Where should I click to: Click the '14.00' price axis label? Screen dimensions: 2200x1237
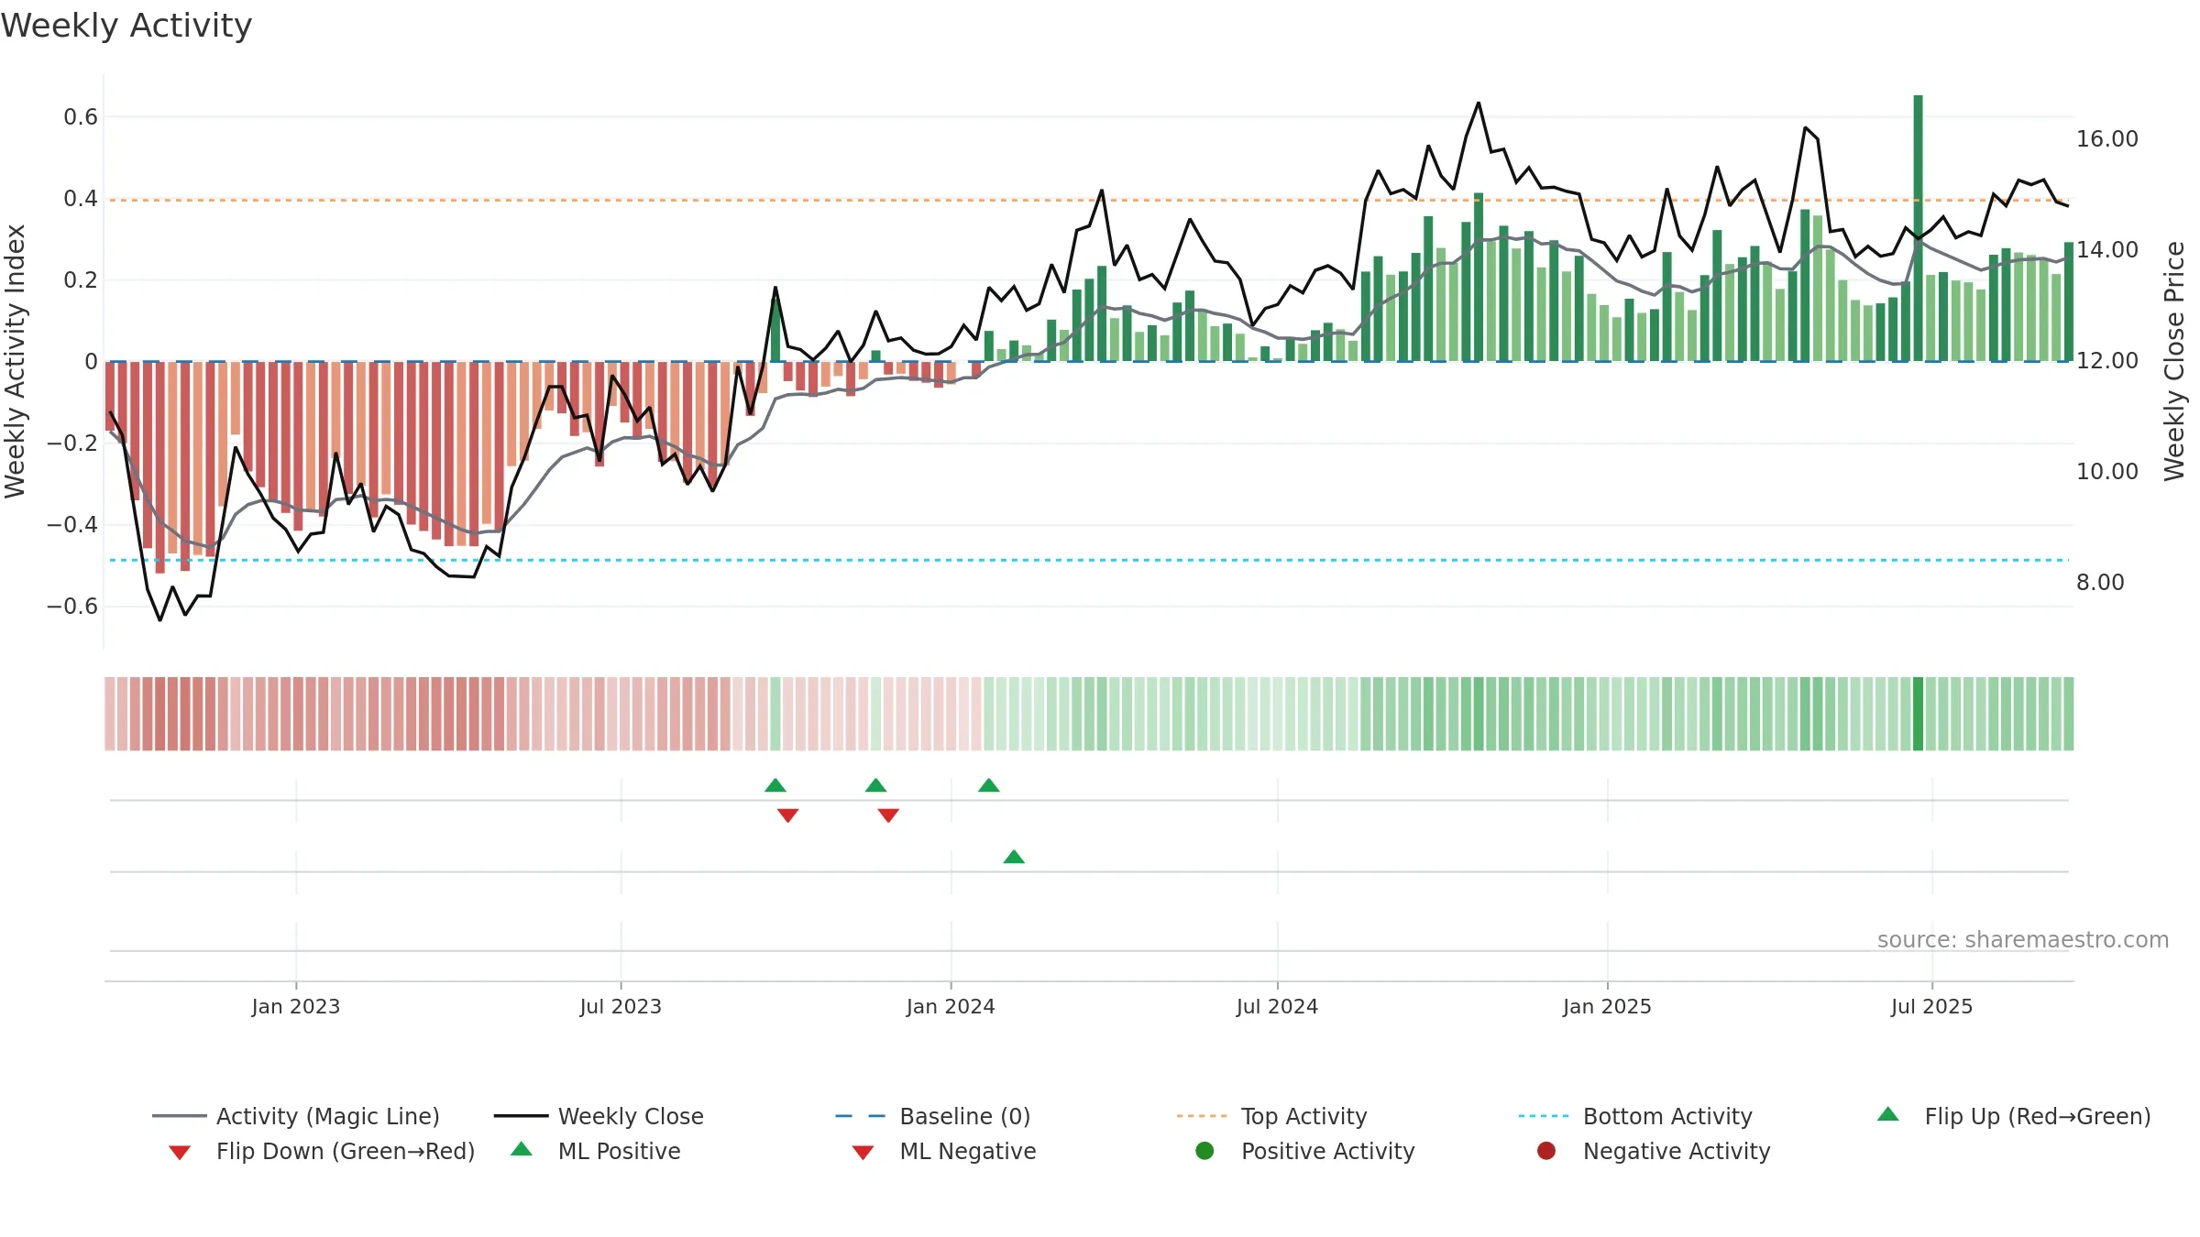point(2106,250)
